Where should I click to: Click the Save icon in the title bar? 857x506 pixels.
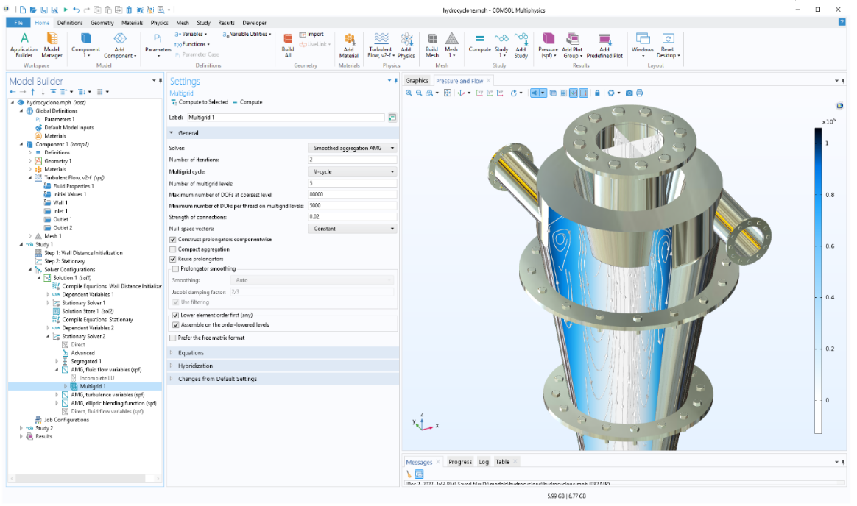tap(43, 10)
